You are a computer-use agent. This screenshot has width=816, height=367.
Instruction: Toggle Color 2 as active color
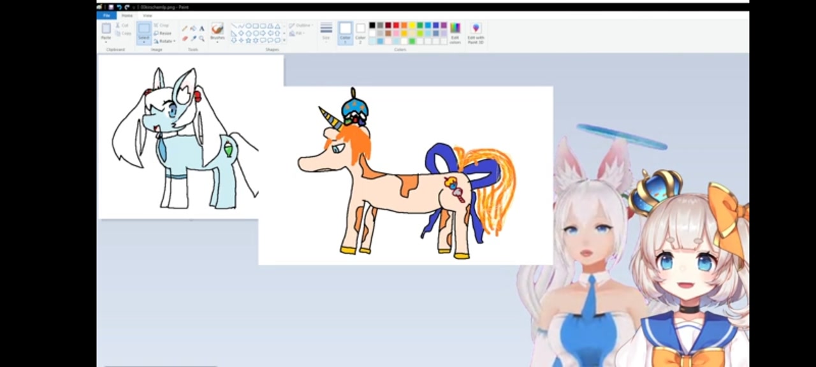click(x=360, y=32)
